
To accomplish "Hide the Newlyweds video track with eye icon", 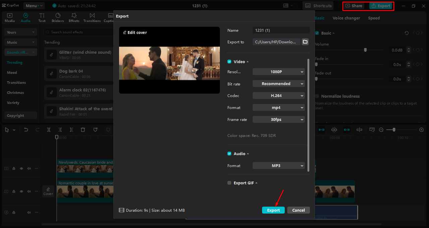I will click(x=21, y=168).
